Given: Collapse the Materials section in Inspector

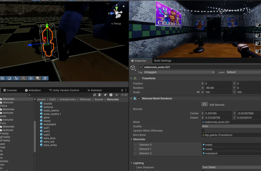Looking at the screenshot, I should [131, 139].
